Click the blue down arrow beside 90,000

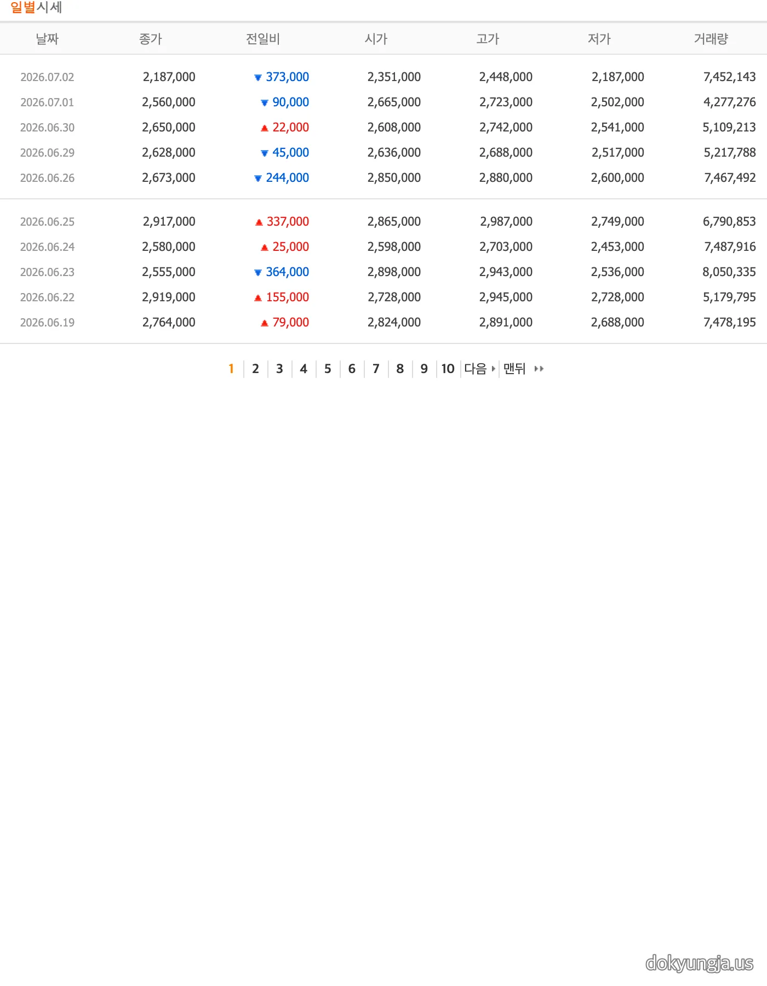point(265,103)
